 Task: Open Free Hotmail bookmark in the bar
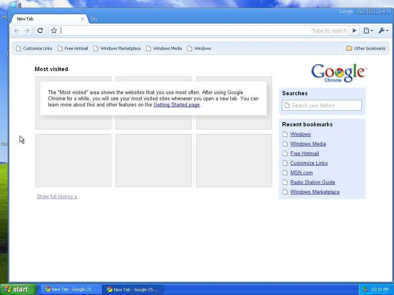click(x=73, y=48)
